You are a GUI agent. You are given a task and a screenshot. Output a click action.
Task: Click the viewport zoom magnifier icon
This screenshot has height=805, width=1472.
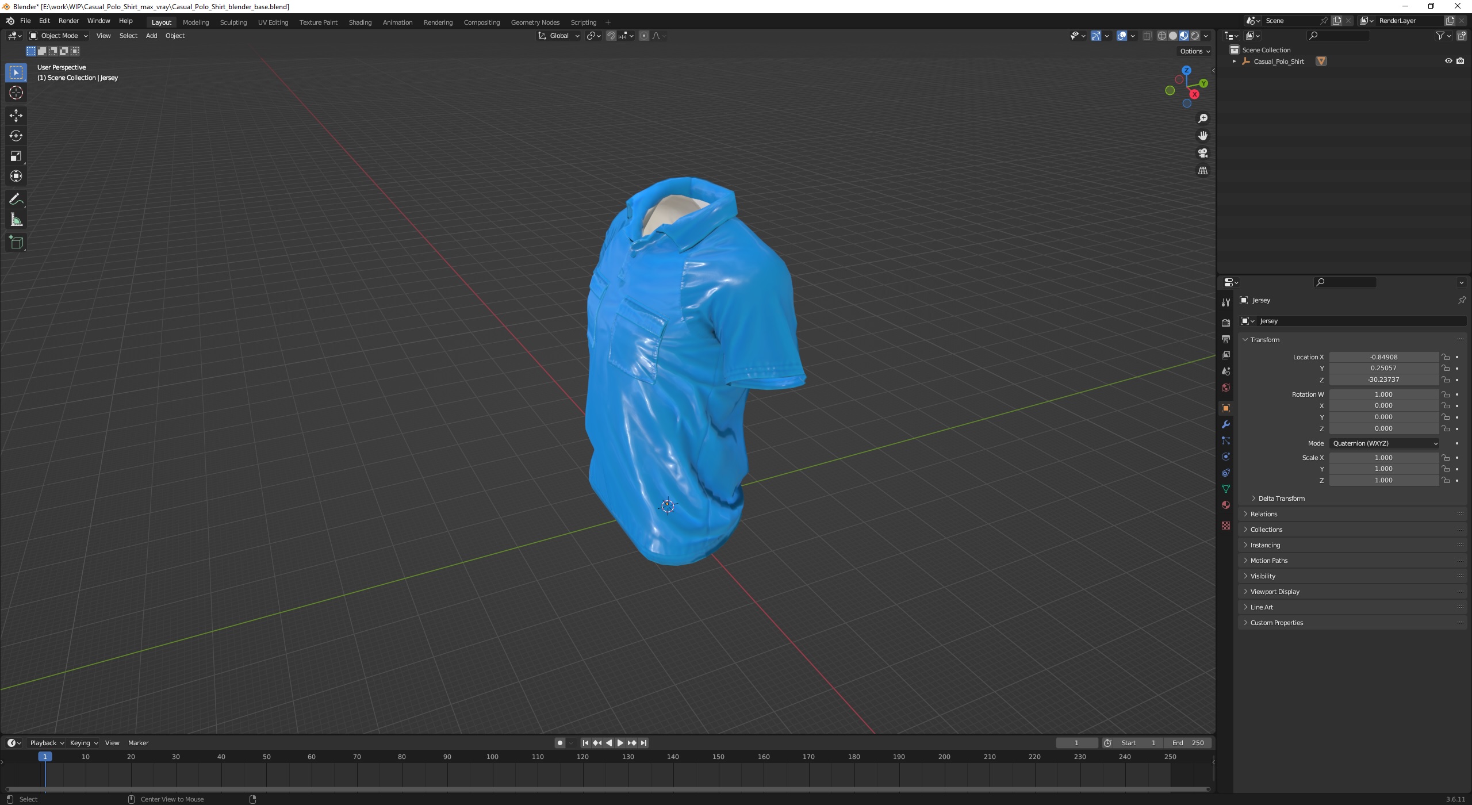pos(1202,118)
